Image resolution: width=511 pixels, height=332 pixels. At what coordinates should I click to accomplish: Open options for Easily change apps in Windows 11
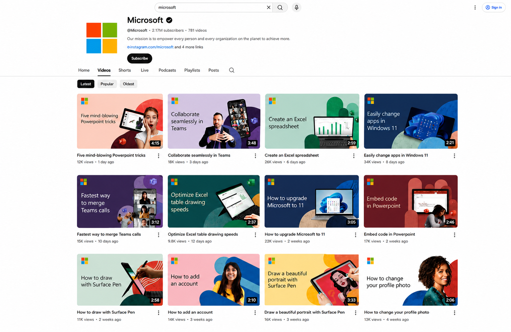pyautogui.click(x=454, y=156)
